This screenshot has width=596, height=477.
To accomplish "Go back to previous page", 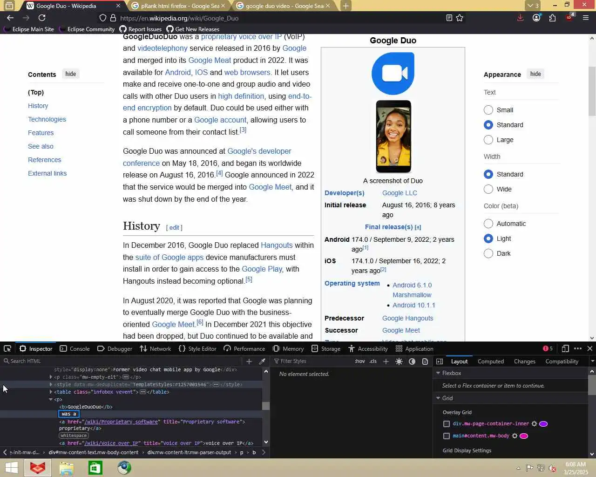I will coord(10,18).
